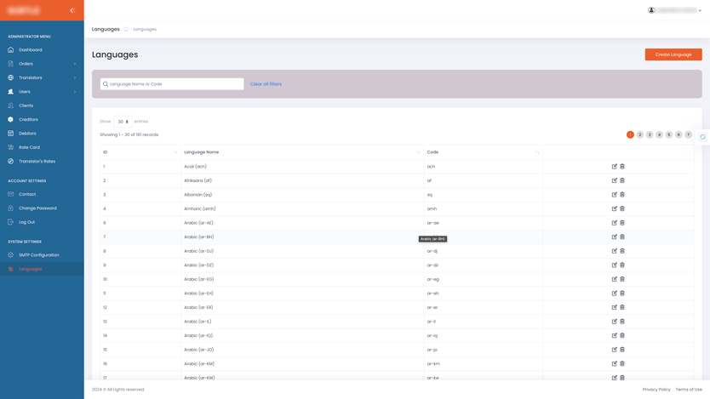This screenshot has width=710, height=399.
Task: Open the Show entries count dropdown
Action: coord(123,122)
